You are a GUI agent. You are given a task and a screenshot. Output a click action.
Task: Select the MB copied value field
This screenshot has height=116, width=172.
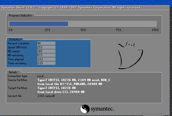coord(46,51)
